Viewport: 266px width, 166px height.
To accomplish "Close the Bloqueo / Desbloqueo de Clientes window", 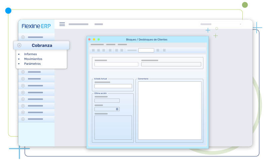I will point(89,40).
